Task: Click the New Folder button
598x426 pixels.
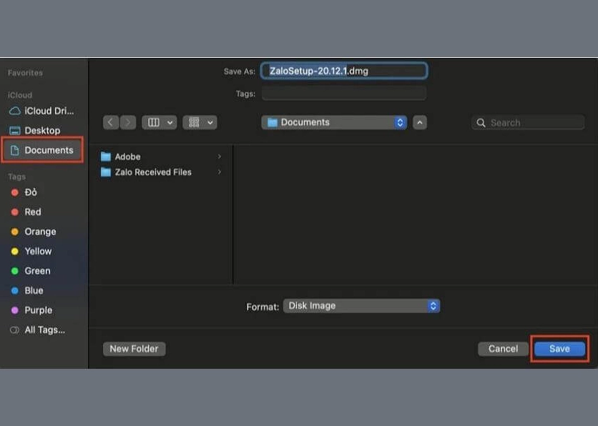Action: point(134,349)
